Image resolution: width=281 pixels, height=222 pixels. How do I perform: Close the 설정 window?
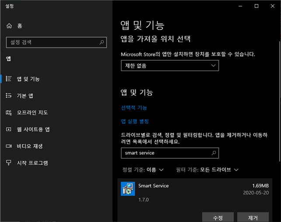coord(273,6)
